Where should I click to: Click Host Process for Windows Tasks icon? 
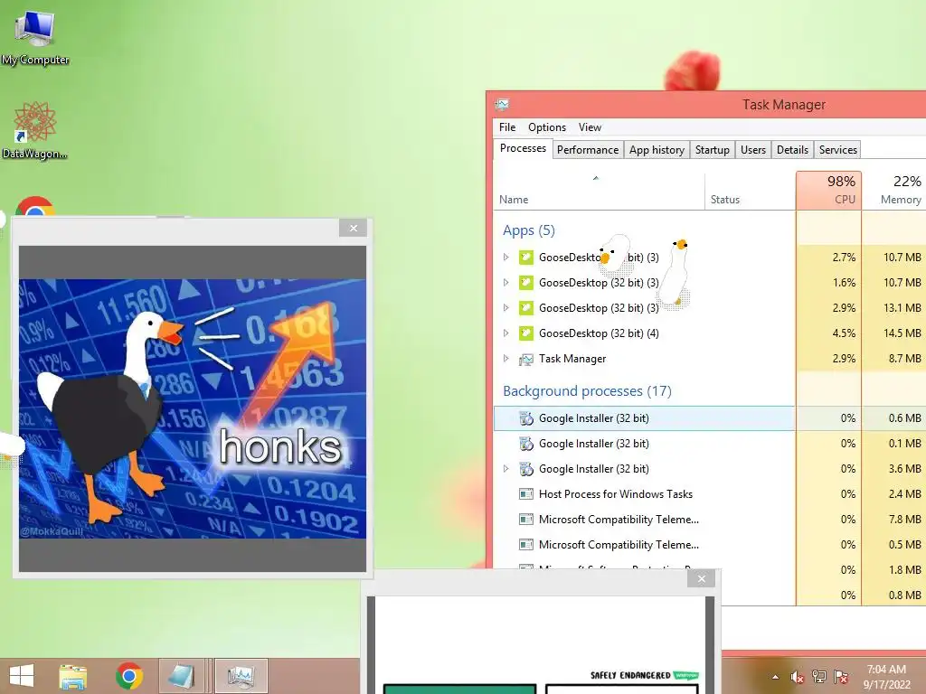point(525,494)
